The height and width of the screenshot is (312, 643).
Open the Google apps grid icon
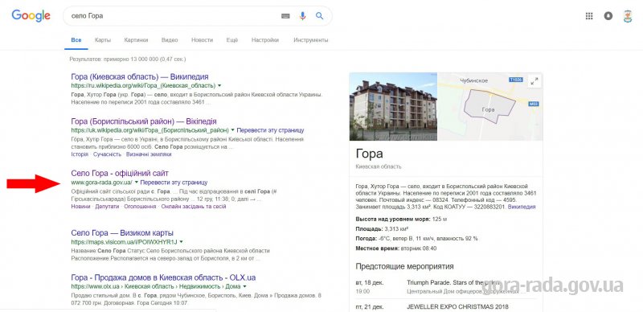tap(589, 16)
